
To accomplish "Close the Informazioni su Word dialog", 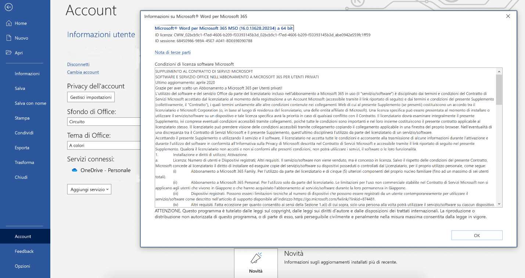I will point(508,16).
